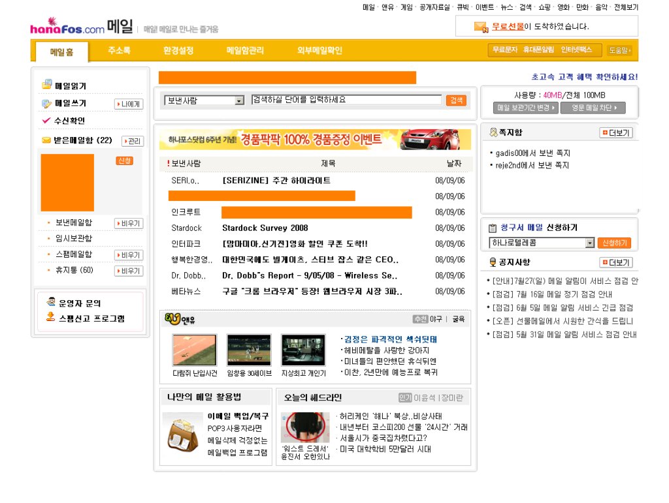This screenshot has width=669, height=503.
Task: Open mail '[맘마미아,신기전]영화 할인 쿠폰 도착!!'
Action: pos(295,243)
